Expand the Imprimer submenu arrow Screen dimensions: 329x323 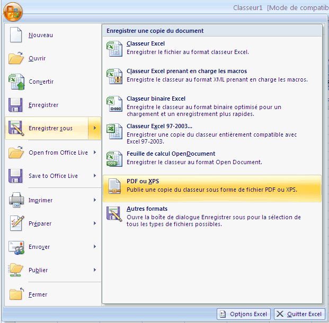(95, 200)
